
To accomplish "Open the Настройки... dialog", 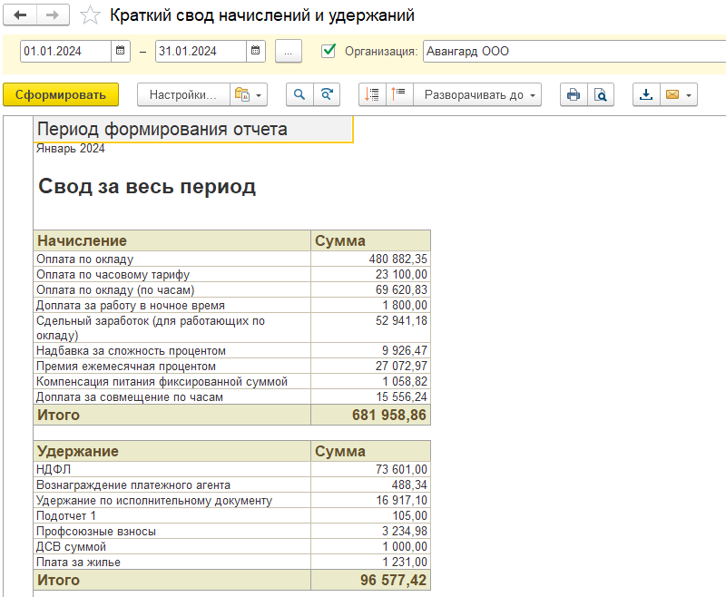I will tap(183, 95).
